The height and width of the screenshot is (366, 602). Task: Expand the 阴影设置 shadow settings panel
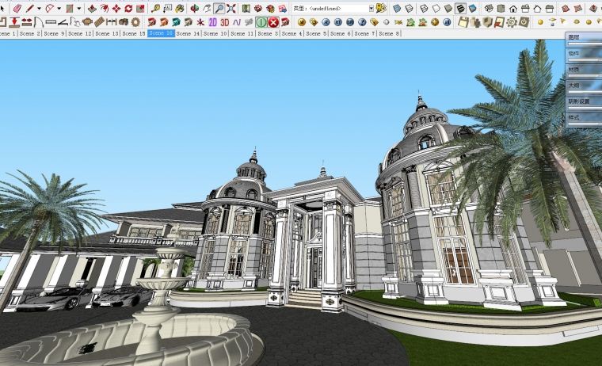point(584,103)
